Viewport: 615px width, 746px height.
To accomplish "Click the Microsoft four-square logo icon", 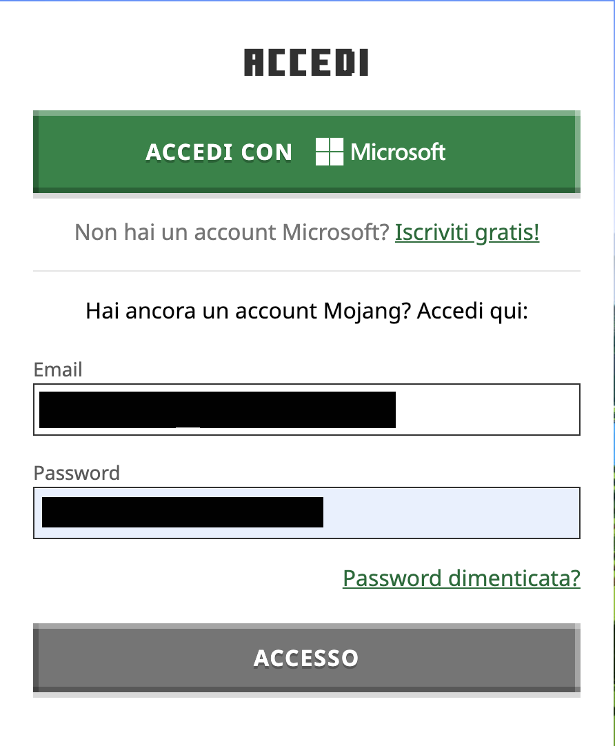I will (329, 152).
